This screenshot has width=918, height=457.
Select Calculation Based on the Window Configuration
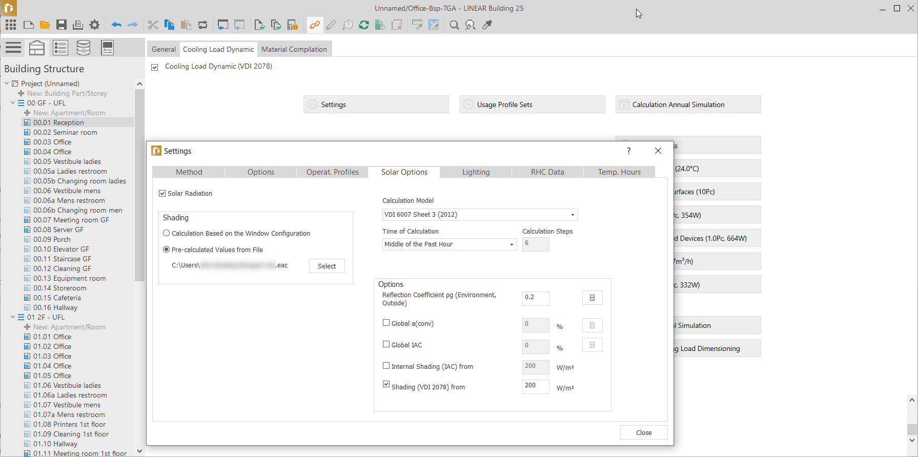167,234
